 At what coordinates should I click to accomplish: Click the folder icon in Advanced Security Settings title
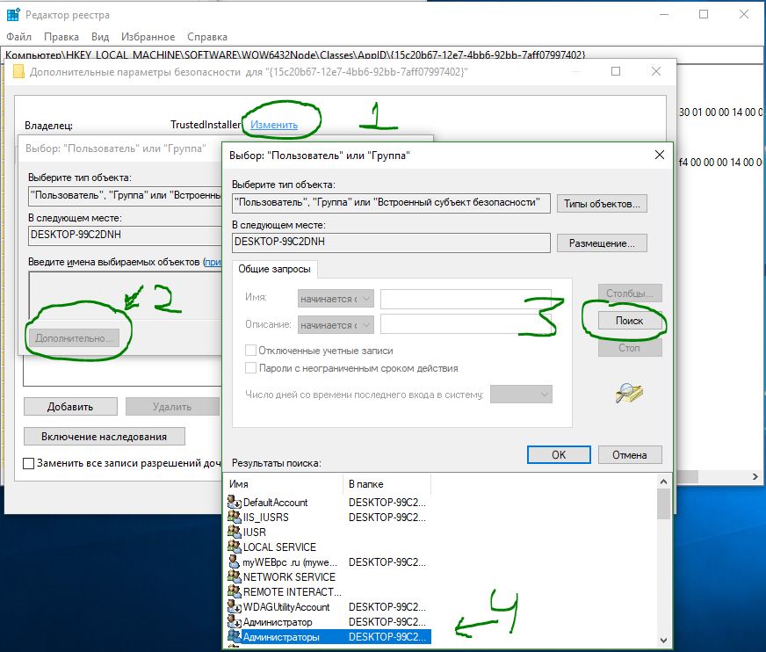click(18, 72)
